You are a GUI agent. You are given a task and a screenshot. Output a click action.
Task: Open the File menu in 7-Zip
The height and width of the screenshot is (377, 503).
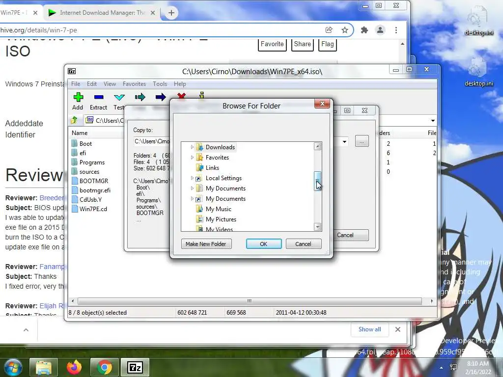[76, 83]
